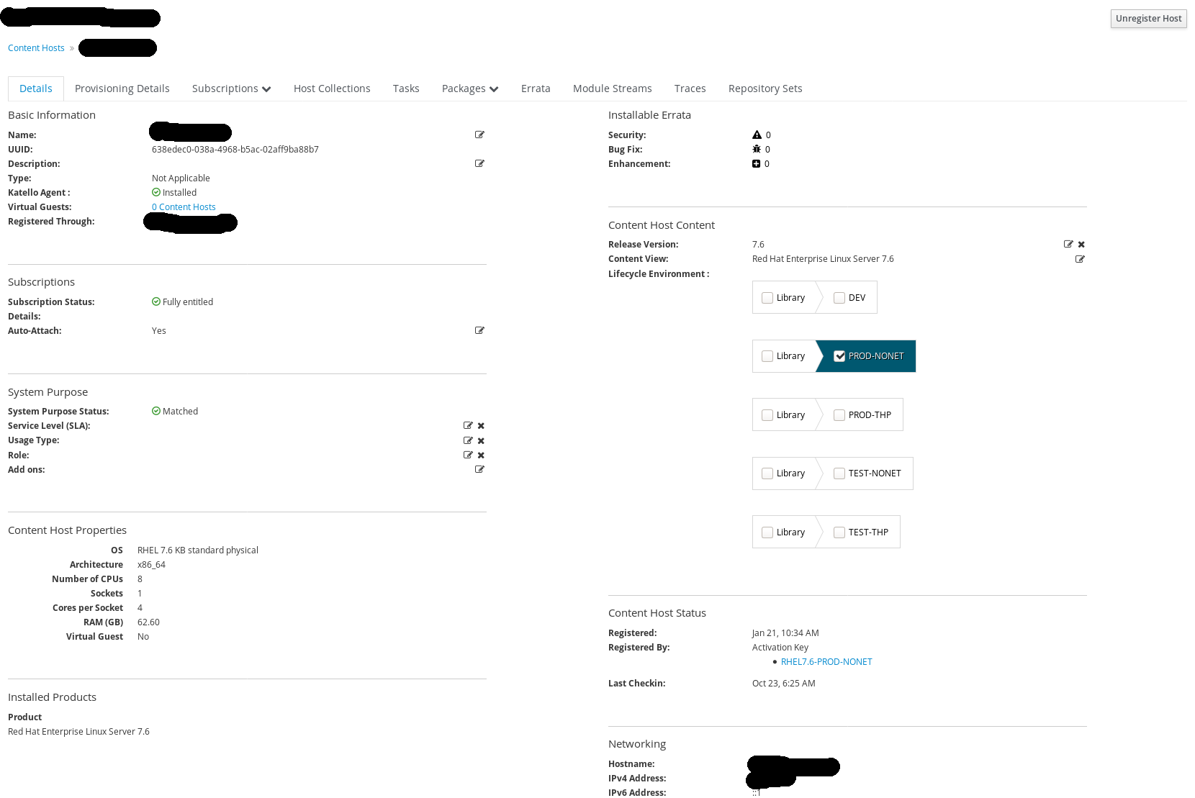
Task: Click the RAM value 62.60
Action: point(148,622)
